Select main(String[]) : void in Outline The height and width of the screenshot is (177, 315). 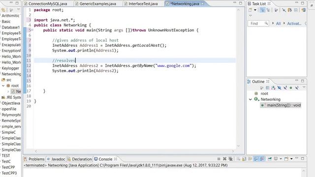(281, 105)
